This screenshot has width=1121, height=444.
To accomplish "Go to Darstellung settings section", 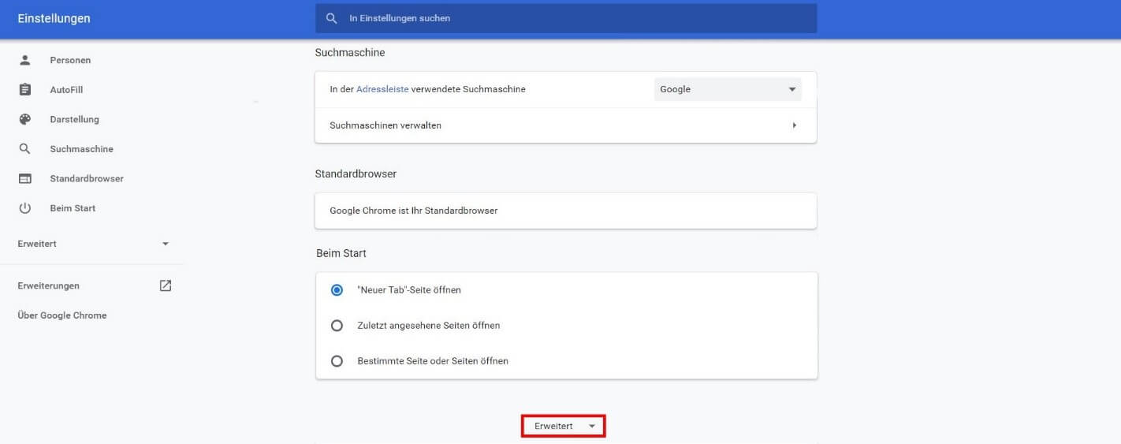I will [x=74, y=120].
